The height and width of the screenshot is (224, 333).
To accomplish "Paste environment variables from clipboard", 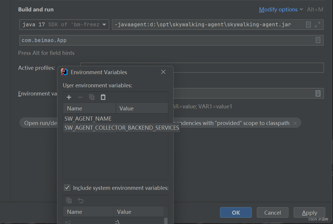I will [103, 97].
